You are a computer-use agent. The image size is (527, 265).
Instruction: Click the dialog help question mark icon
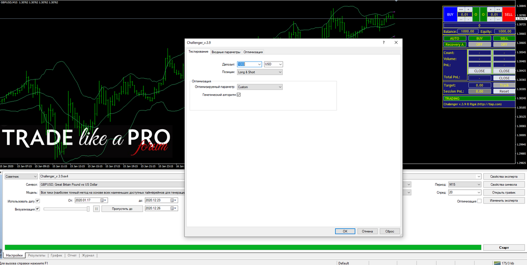384,42
